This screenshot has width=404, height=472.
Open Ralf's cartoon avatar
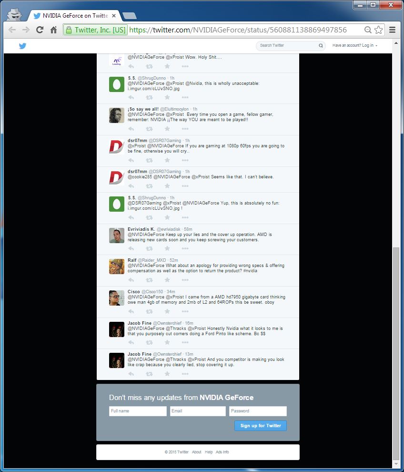(116, 267)
